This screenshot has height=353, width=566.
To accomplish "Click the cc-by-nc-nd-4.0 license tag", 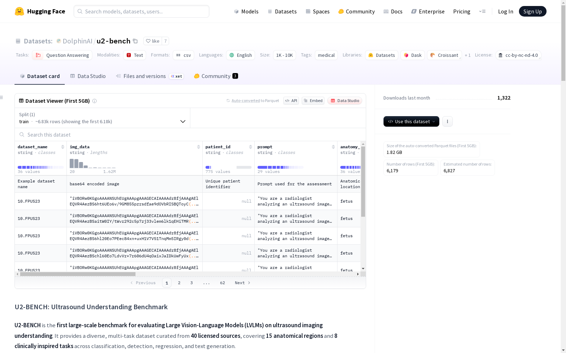I will pos(518,55).
